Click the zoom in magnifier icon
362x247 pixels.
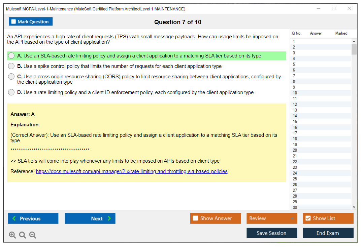(x=12, y=235)
